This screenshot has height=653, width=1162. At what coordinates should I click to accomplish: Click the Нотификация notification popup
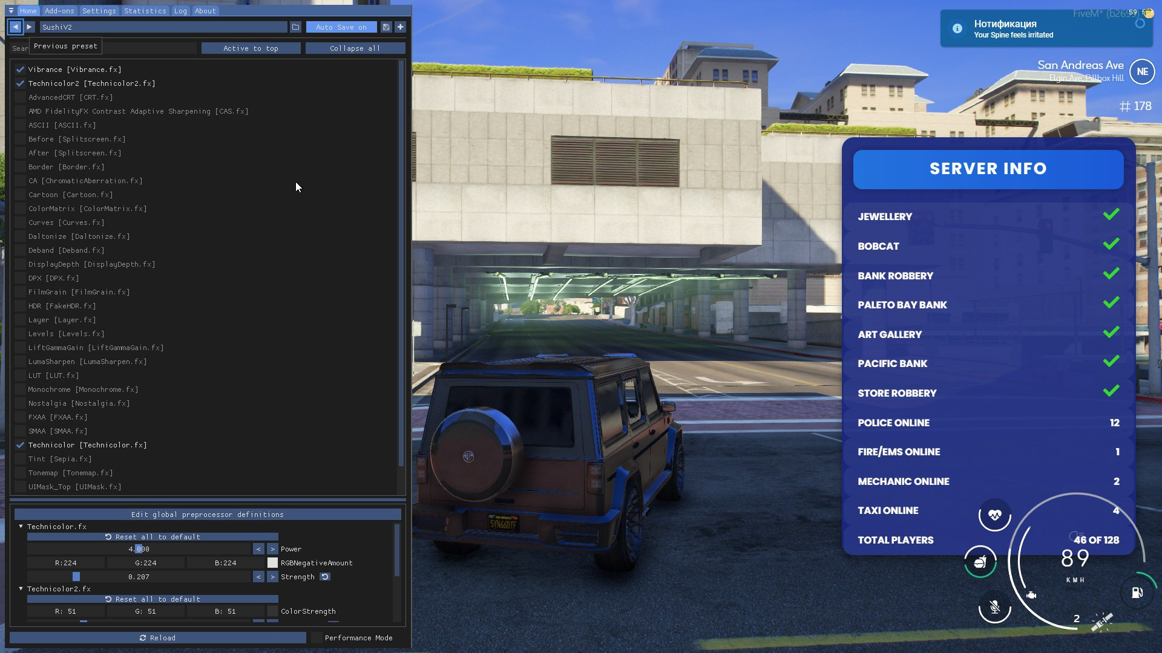[1046, 28]
